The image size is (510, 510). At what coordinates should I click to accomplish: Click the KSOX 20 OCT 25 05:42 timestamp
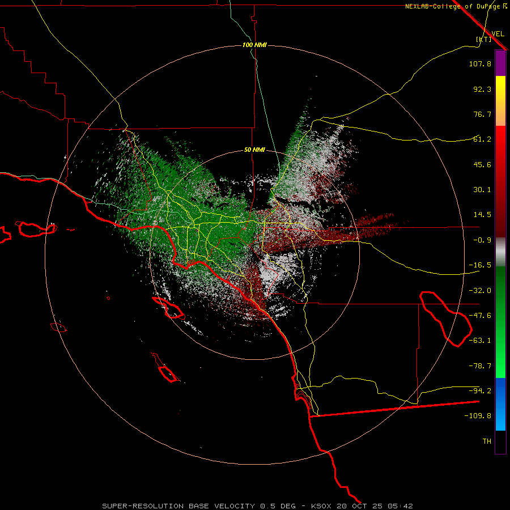tap(362, 506)
